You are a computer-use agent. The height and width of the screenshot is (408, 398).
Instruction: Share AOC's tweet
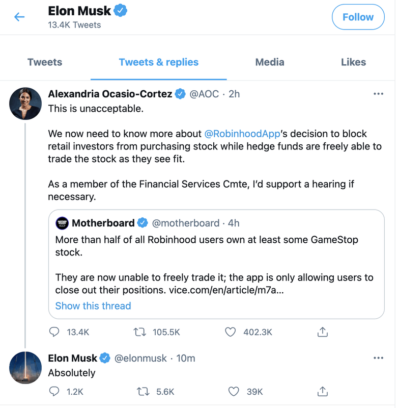[322, 332]
